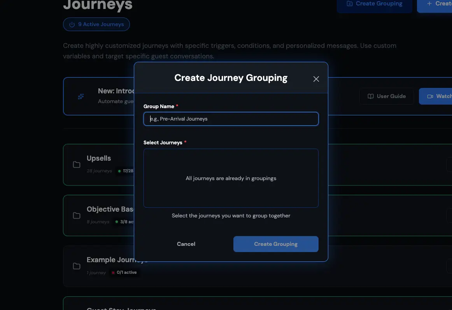Open the User Guide
The image size is (452, 310).
[x=387, y=96]
